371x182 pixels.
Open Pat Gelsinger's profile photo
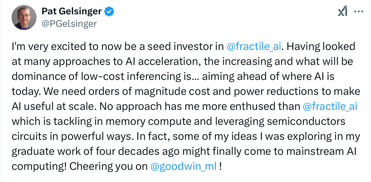pos(24,17)
